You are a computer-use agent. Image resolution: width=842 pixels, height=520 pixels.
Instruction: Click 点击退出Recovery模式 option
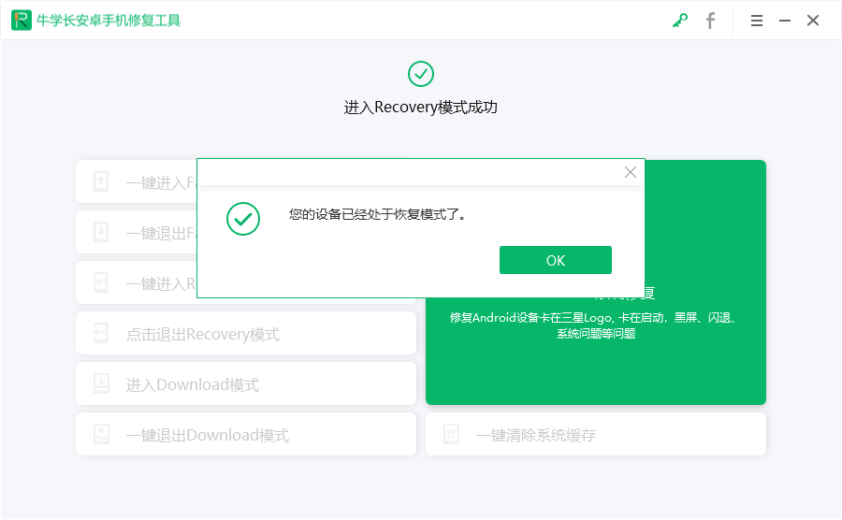tap(246, 333)
